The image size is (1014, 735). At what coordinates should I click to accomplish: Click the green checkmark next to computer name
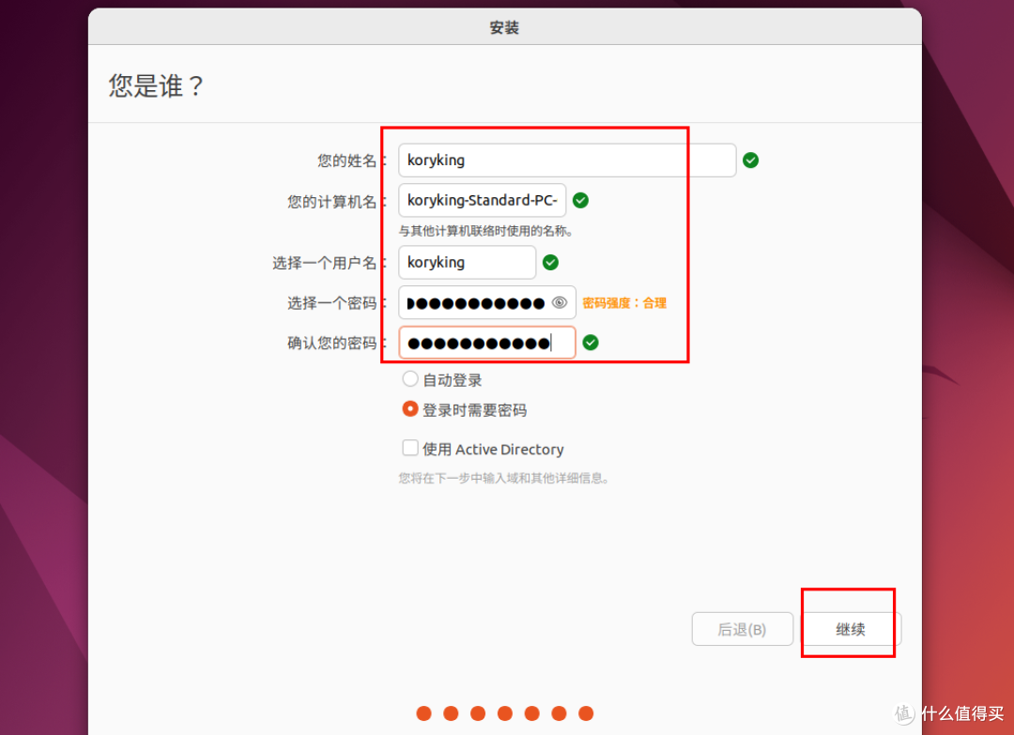click(580, 200)
